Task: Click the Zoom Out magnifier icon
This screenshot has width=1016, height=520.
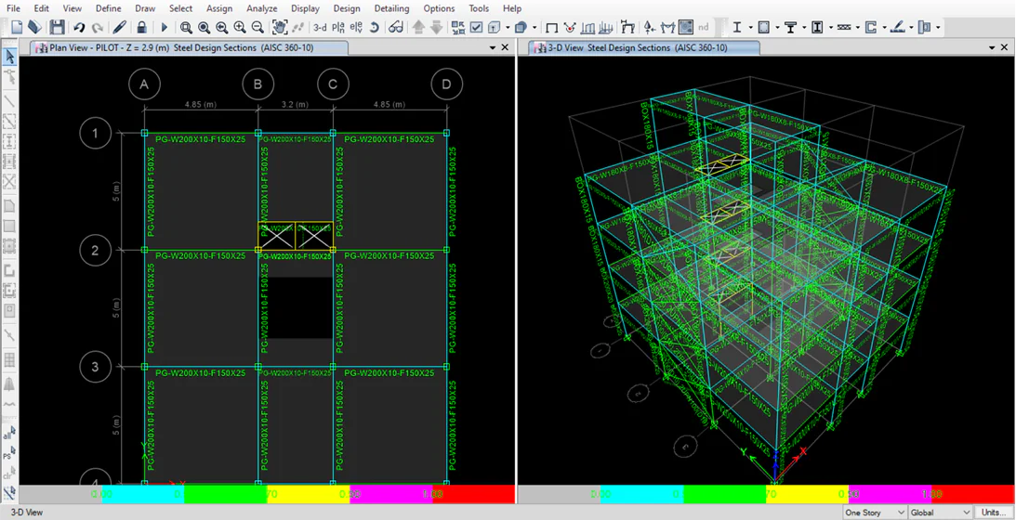Action: click(x=257, y=28)
